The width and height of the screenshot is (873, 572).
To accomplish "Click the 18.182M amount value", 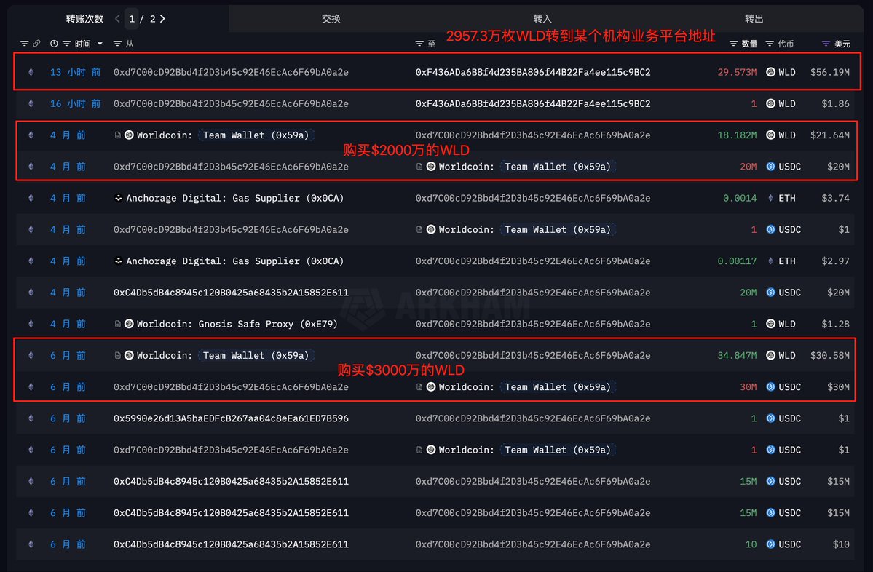I will pos(737,135).
